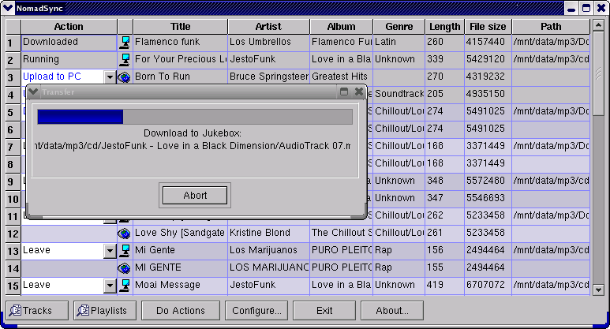The width and height of the screenshot is (610, 329).
Task: Abort the current transfer
Action: click(x=195, y=196)
